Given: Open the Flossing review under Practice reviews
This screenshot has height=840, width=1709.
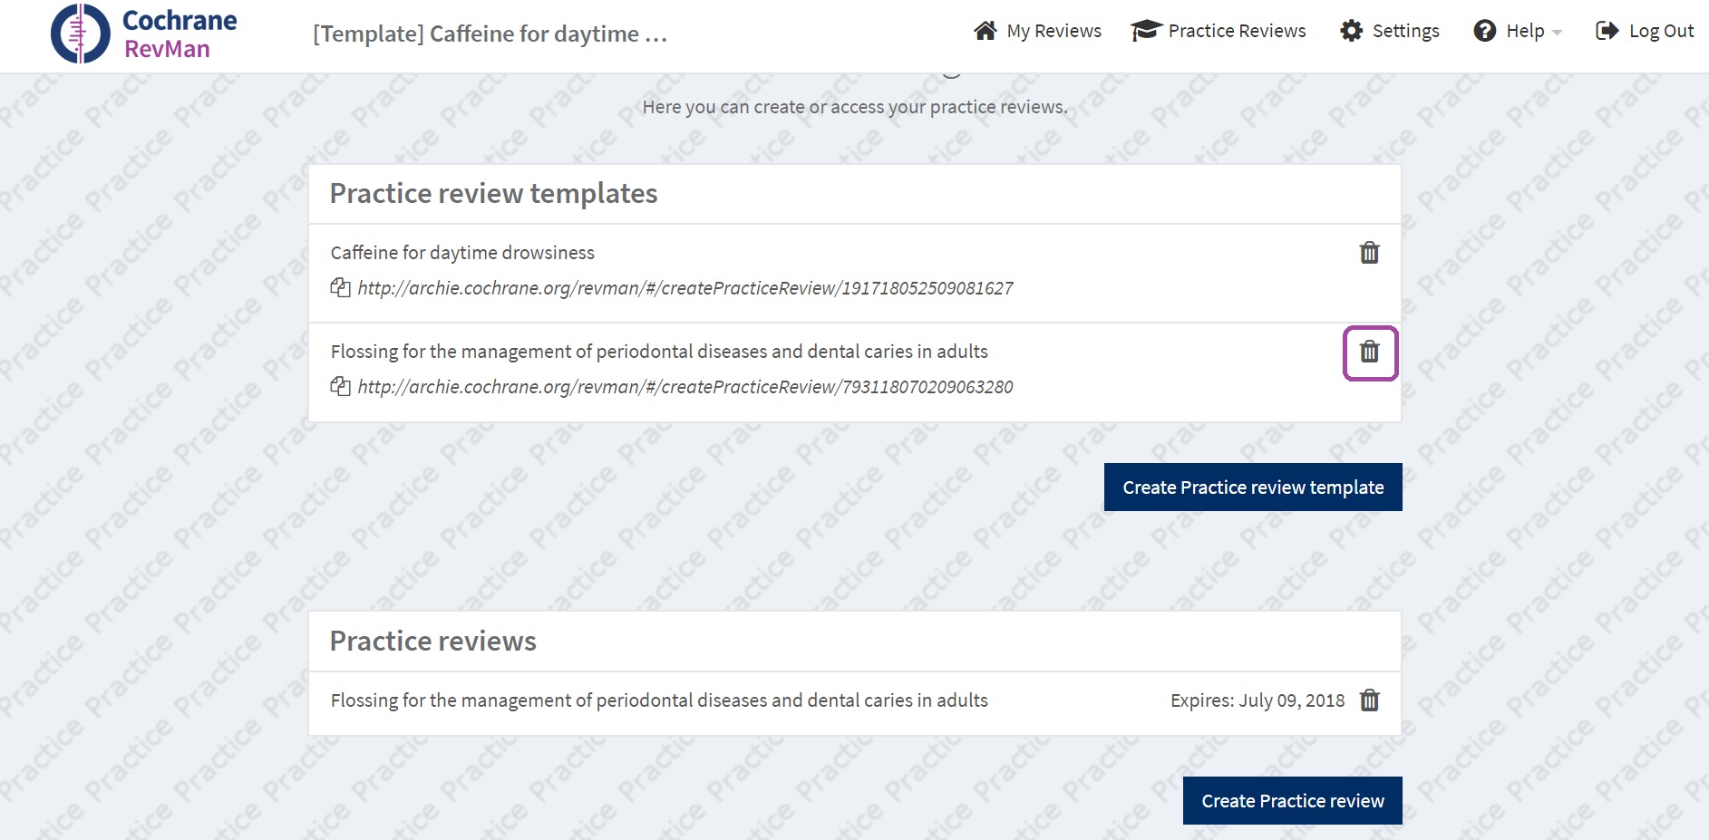Looking at the screenshot, I should pyautogui.click(x=659, y=700).
